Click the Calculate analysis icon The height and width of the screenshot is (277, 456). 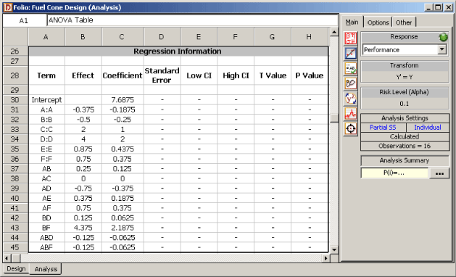point(351,38)
